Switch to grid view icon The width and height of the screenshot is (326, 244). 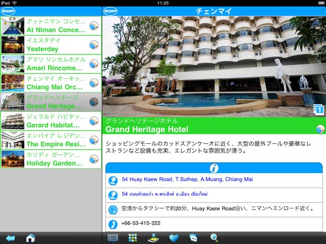point(132,238)
